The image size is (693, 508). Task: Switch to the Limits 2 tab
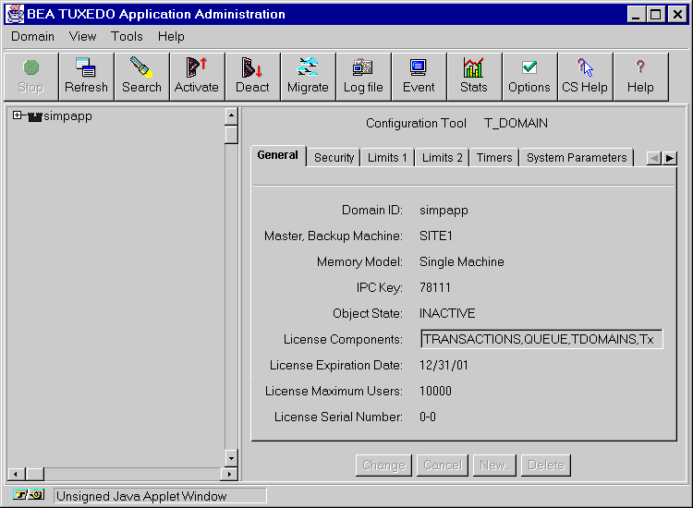click(x=442, y=158)
